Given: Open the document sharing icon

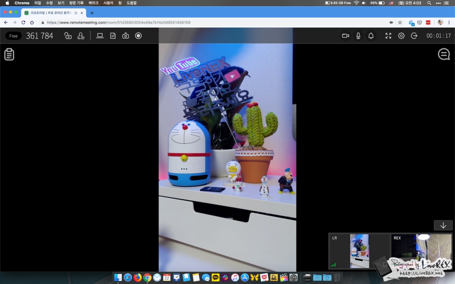Looking at the screenshot, I should tap(113, 36).
